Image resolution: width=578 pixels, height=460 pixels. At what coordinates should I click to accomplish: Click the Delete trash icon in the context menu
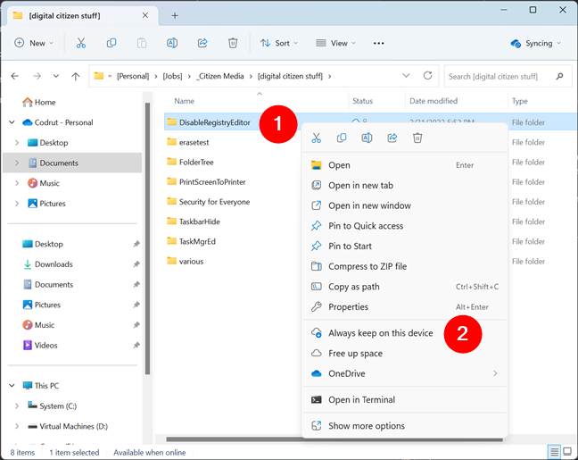coord(417,138)
